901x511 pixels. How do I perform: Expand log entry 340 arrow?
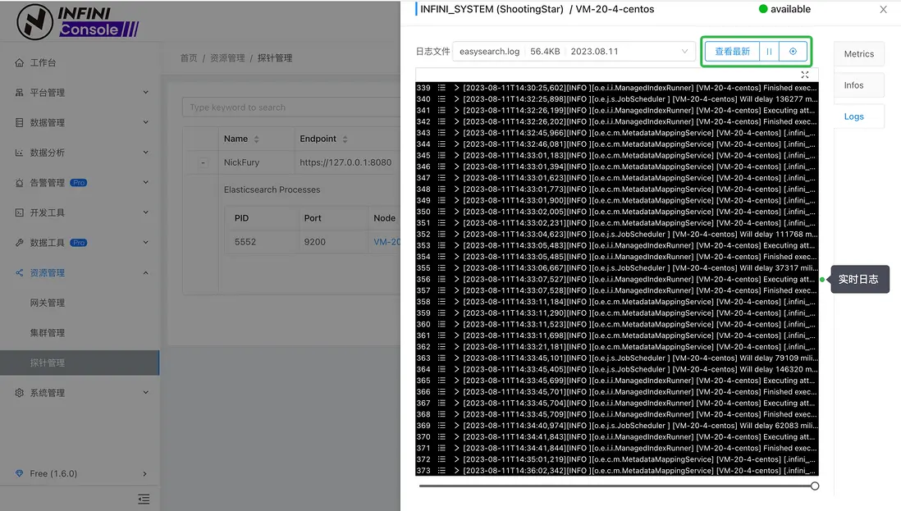(x=456, y=99)
